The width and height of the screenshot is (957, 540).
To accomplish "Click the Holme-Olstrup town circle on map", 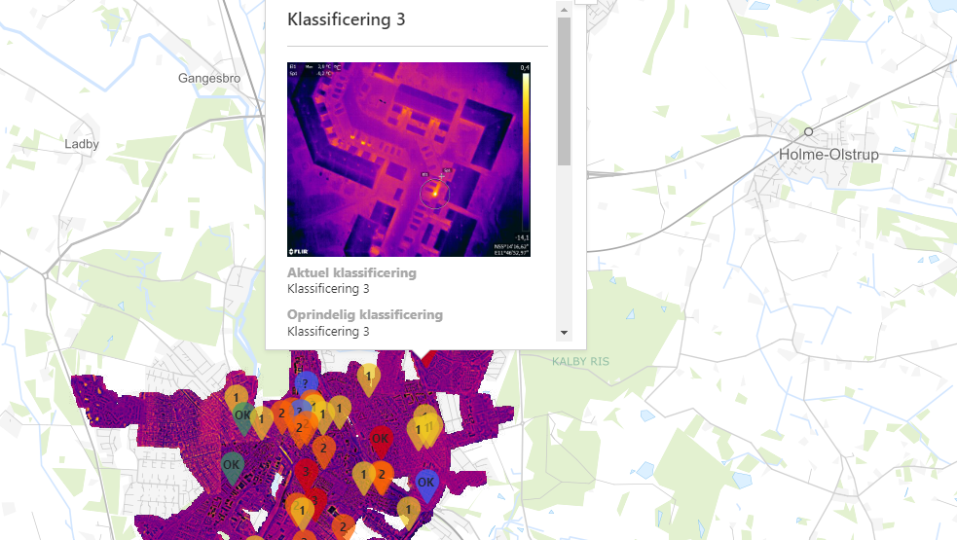I will (808, 131).
